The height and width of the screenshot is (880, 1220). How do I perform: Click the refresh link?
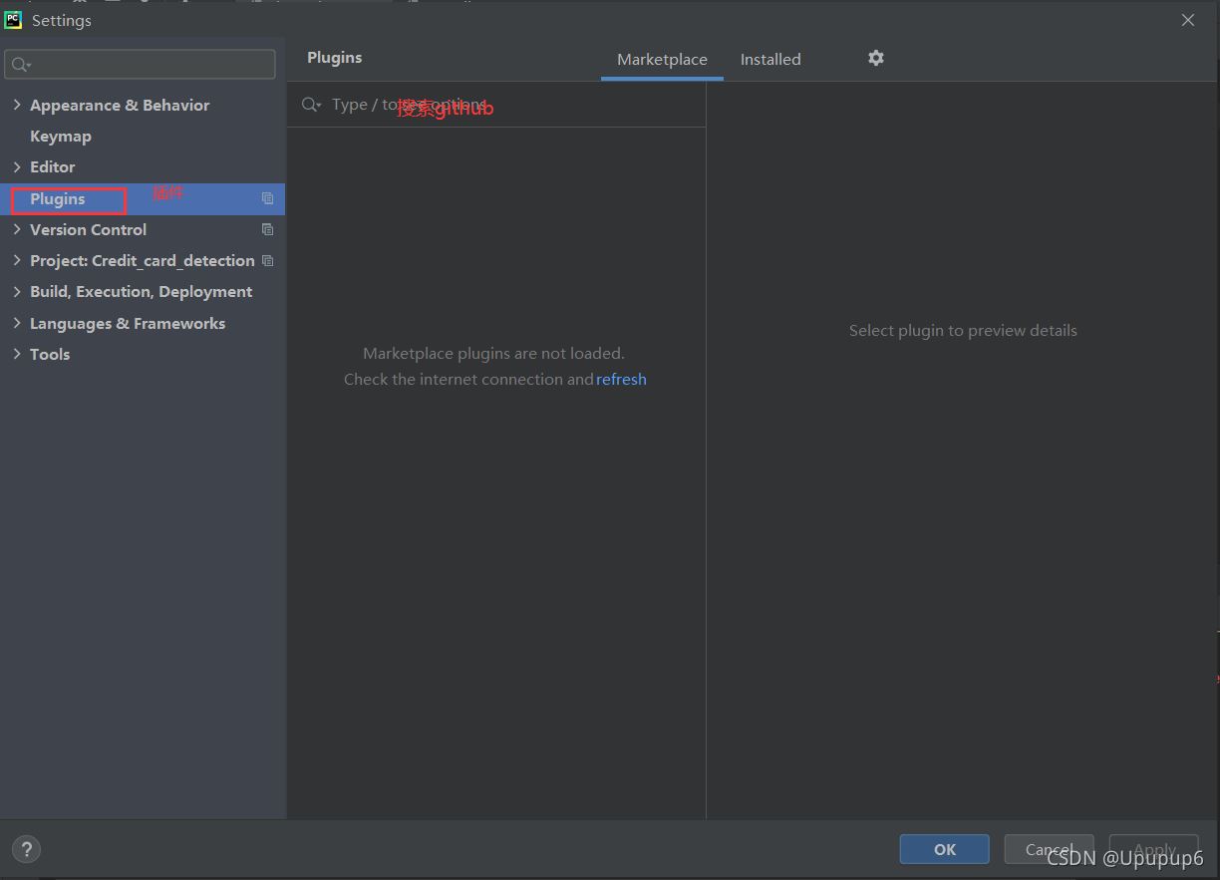point(621,380)
